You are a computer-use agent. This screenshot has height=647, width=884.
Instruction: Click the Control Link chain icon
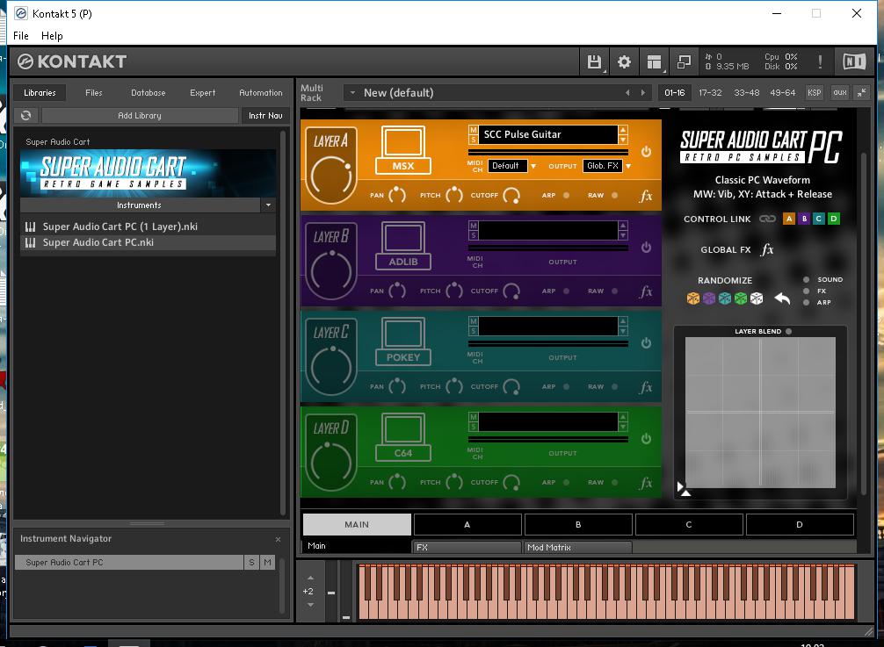767,219
